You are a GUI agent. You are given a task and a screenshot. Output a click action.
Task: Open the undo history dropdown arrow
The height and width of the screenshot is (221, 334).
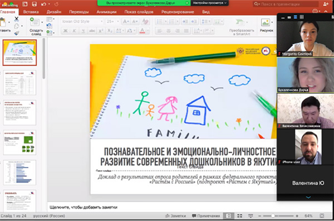[49, 4]
